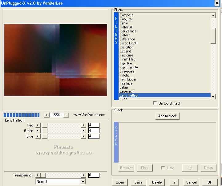Focus the Red value field
The image size is (222, 186).
pos(94,125)
